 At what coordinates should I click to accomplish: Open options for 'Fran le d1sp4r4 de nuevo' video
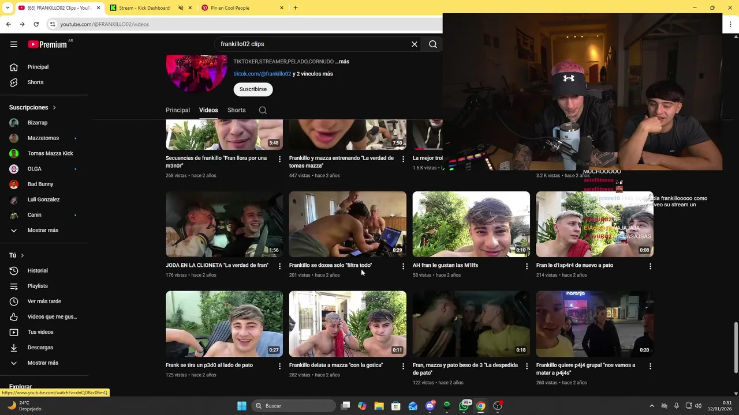(x=650, y=266)
